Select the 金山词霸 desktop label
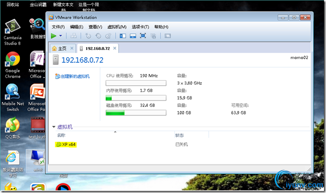This screenshot has height=193, width=326. (x=38, y=4)
